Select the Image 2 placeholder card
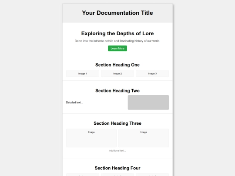The image size is (235, 176). pyautogui.click(x=117, y=73)
